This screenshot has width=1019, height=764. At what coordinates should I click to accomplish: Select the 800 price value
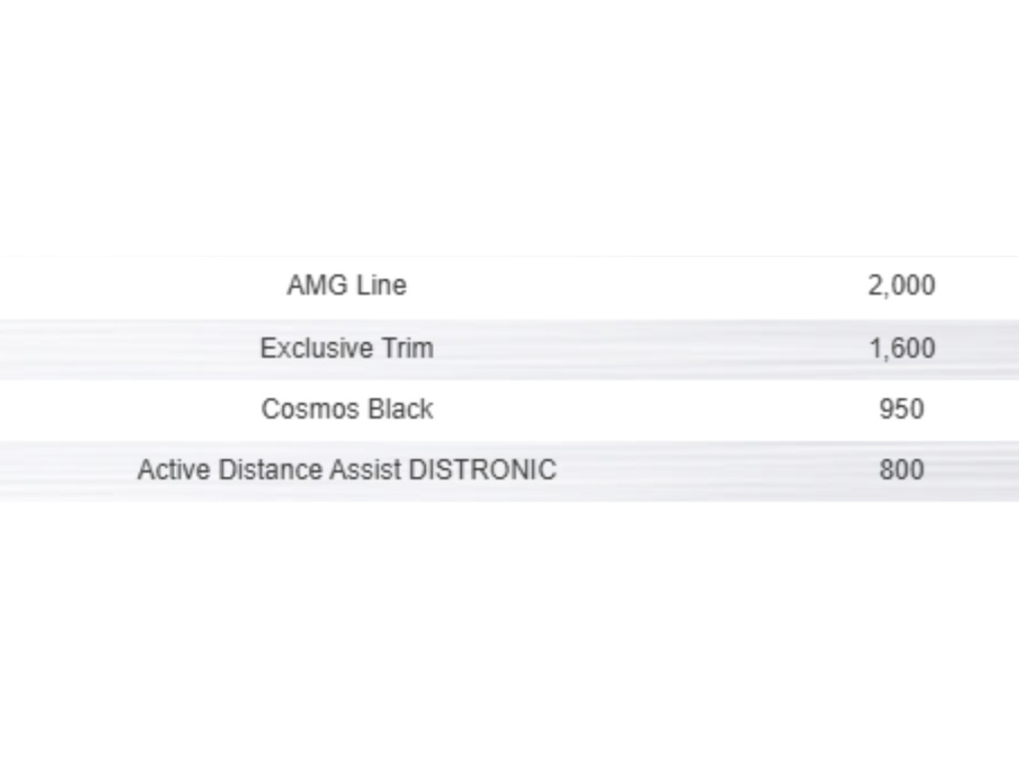point(901,470)
